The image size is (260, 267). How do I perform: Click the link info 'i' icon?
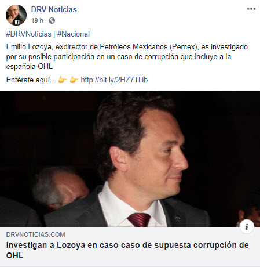(247, 227)
